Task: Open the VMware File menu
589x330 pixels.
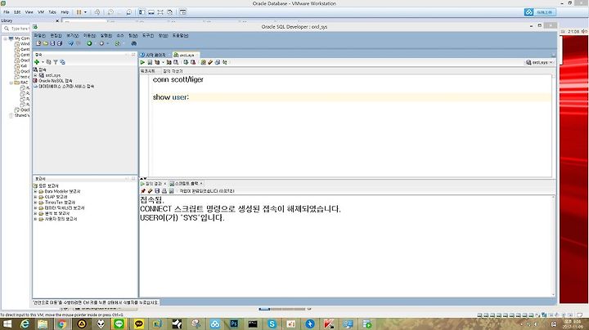Action: coord(7,12)
